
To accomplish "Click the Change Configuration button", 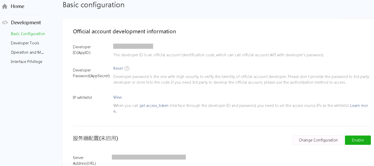I will pos(318,140).
